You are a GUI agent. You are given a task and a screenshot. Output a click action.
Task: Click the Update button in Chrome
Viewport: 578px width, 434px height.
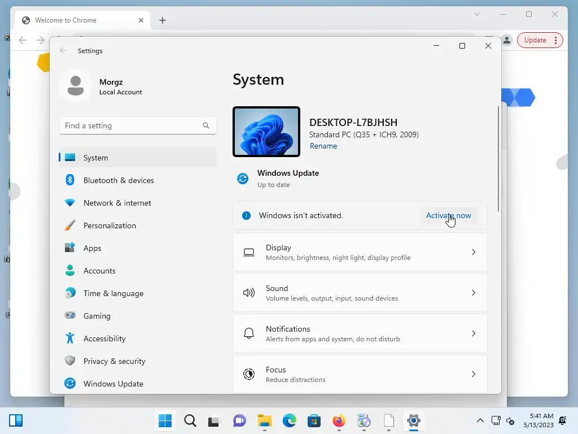[x=535, y=40]
